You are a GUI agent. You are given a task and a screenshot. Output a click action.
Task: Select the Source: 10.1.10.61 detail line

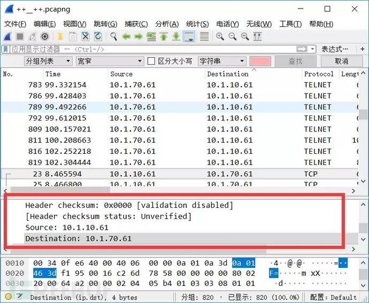[67, 228]
